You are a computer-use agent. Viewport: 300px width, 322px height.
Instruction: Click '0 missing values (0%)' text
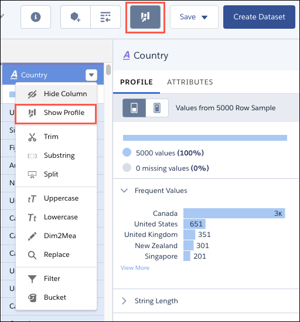[x=172, y=168]
